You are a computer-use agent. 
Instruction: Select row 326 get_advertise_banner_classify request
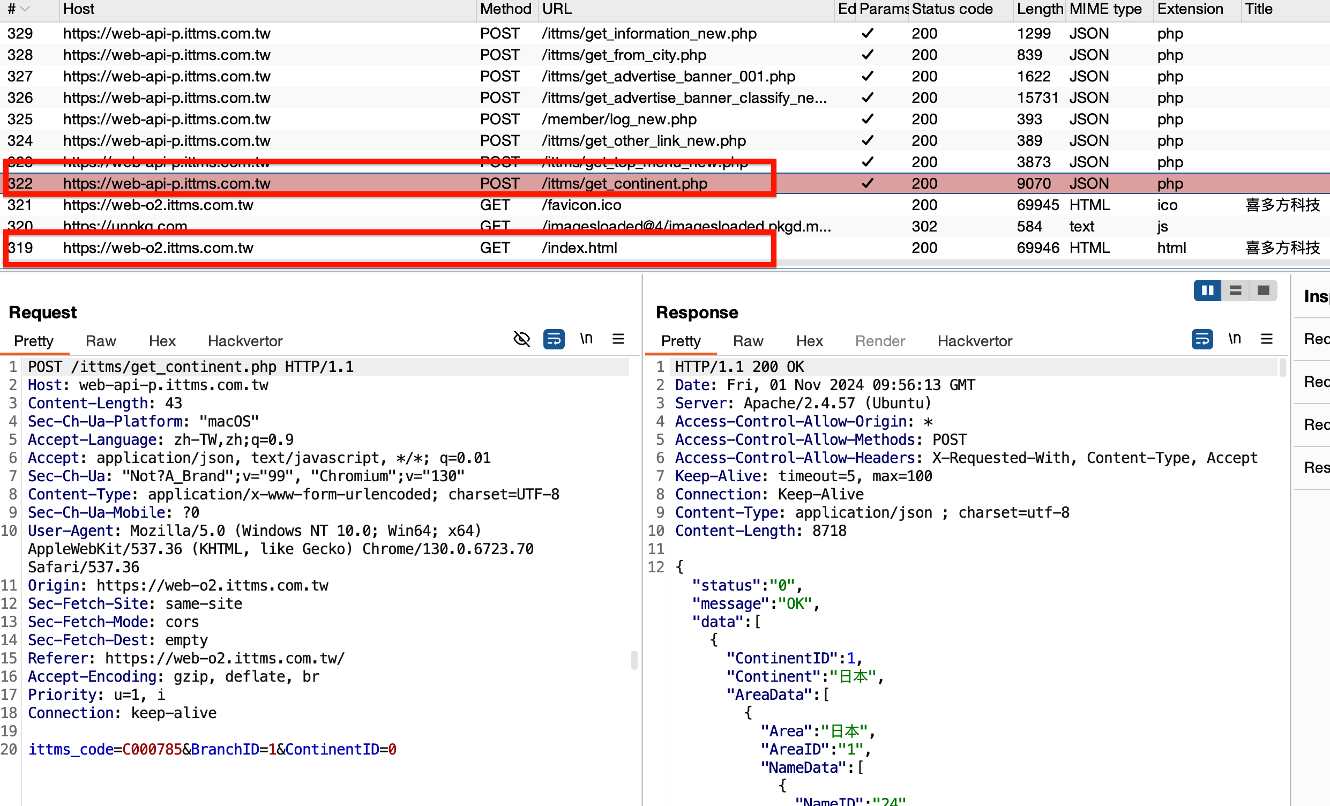pyautogui.click(x=665, y=98)
